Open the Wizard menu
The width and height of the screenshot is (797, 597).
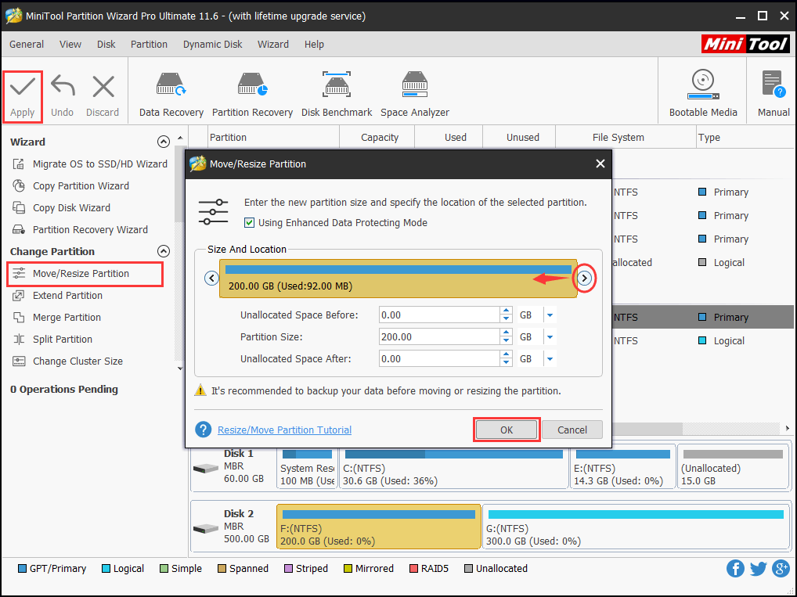tap(273, 44)
